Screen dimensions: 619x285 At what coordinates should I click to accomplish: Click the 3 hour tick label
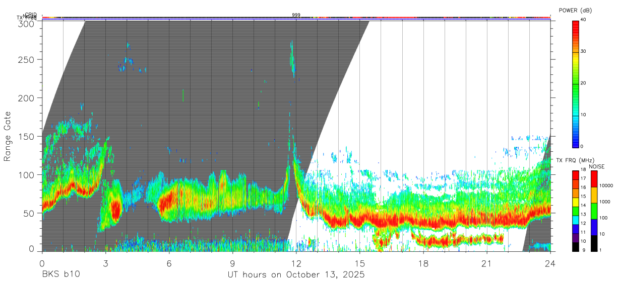[105, 263]
